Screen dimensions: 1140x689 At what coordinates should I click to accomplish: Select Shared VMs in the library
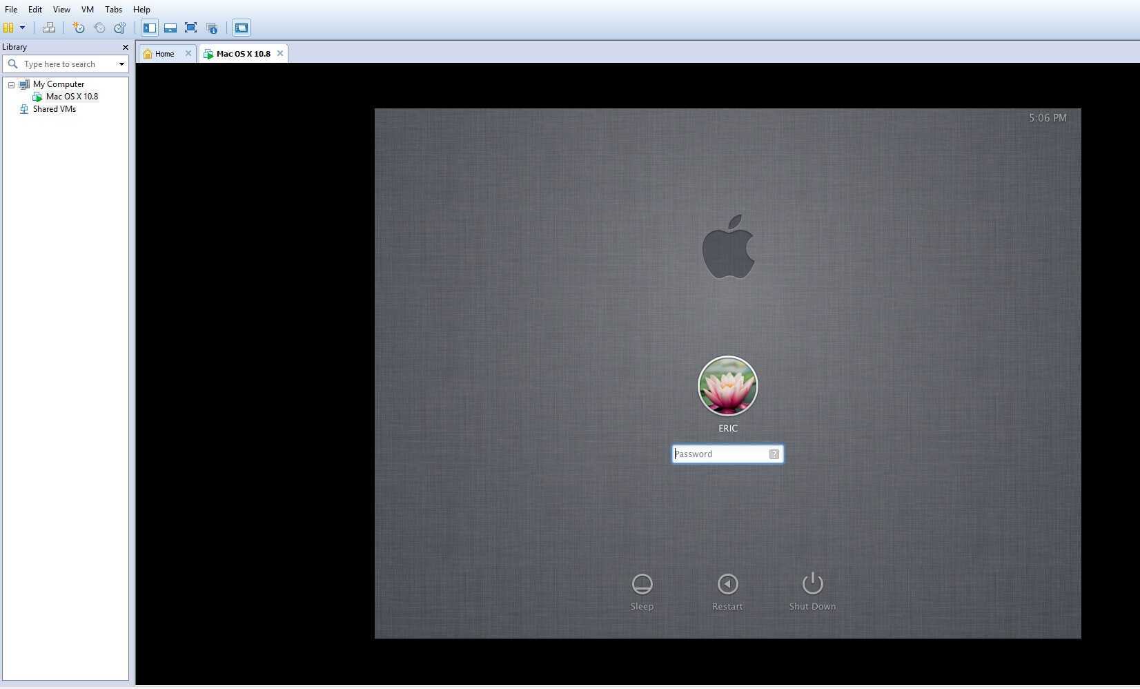coord(55,109)
